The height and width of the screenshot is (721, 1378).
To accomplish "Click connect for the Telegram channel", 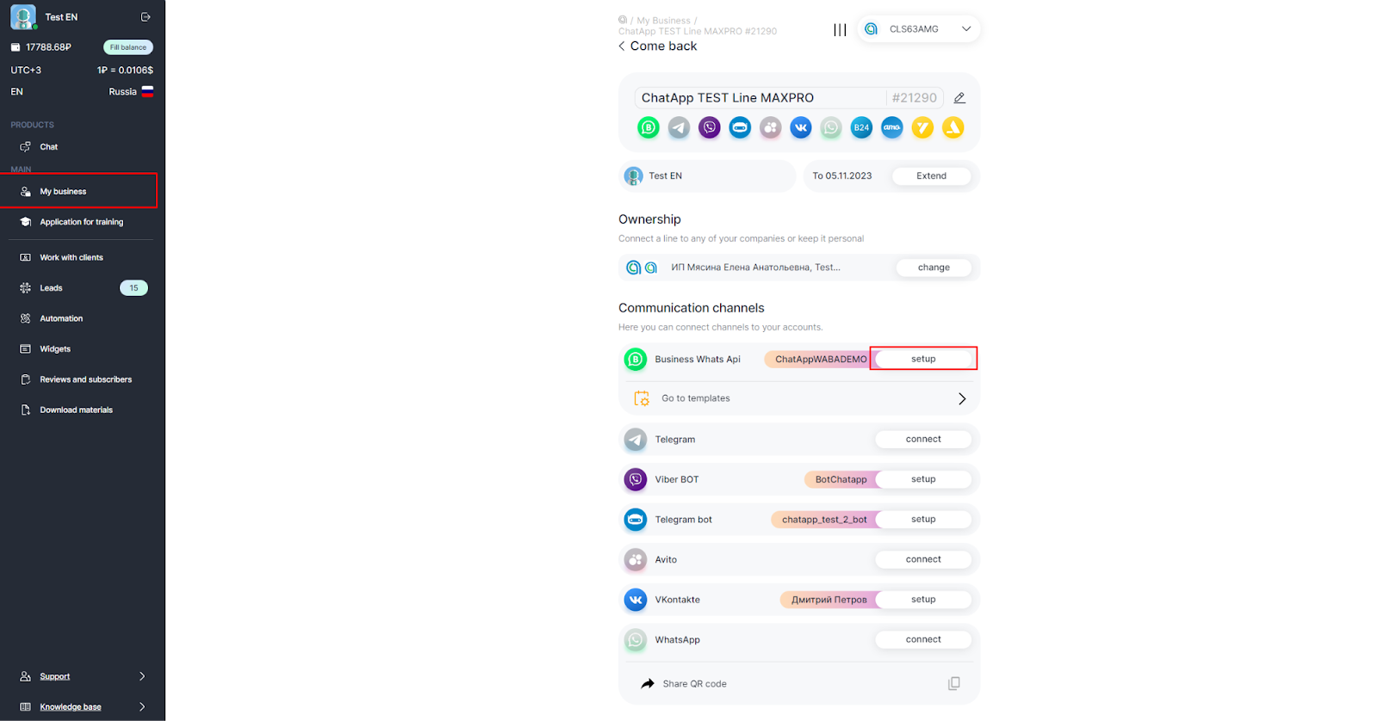I will point(923,439).
